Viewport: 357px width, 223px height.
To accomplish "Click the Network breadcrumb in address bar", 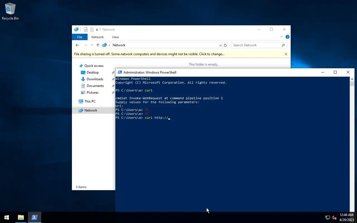I will click(119, 45).
